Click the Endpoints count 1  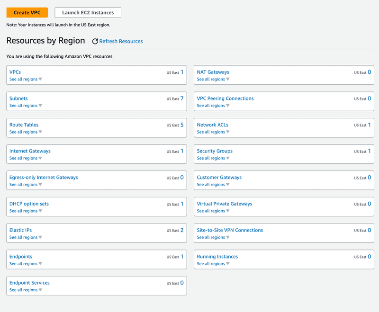tap(182, 257)
